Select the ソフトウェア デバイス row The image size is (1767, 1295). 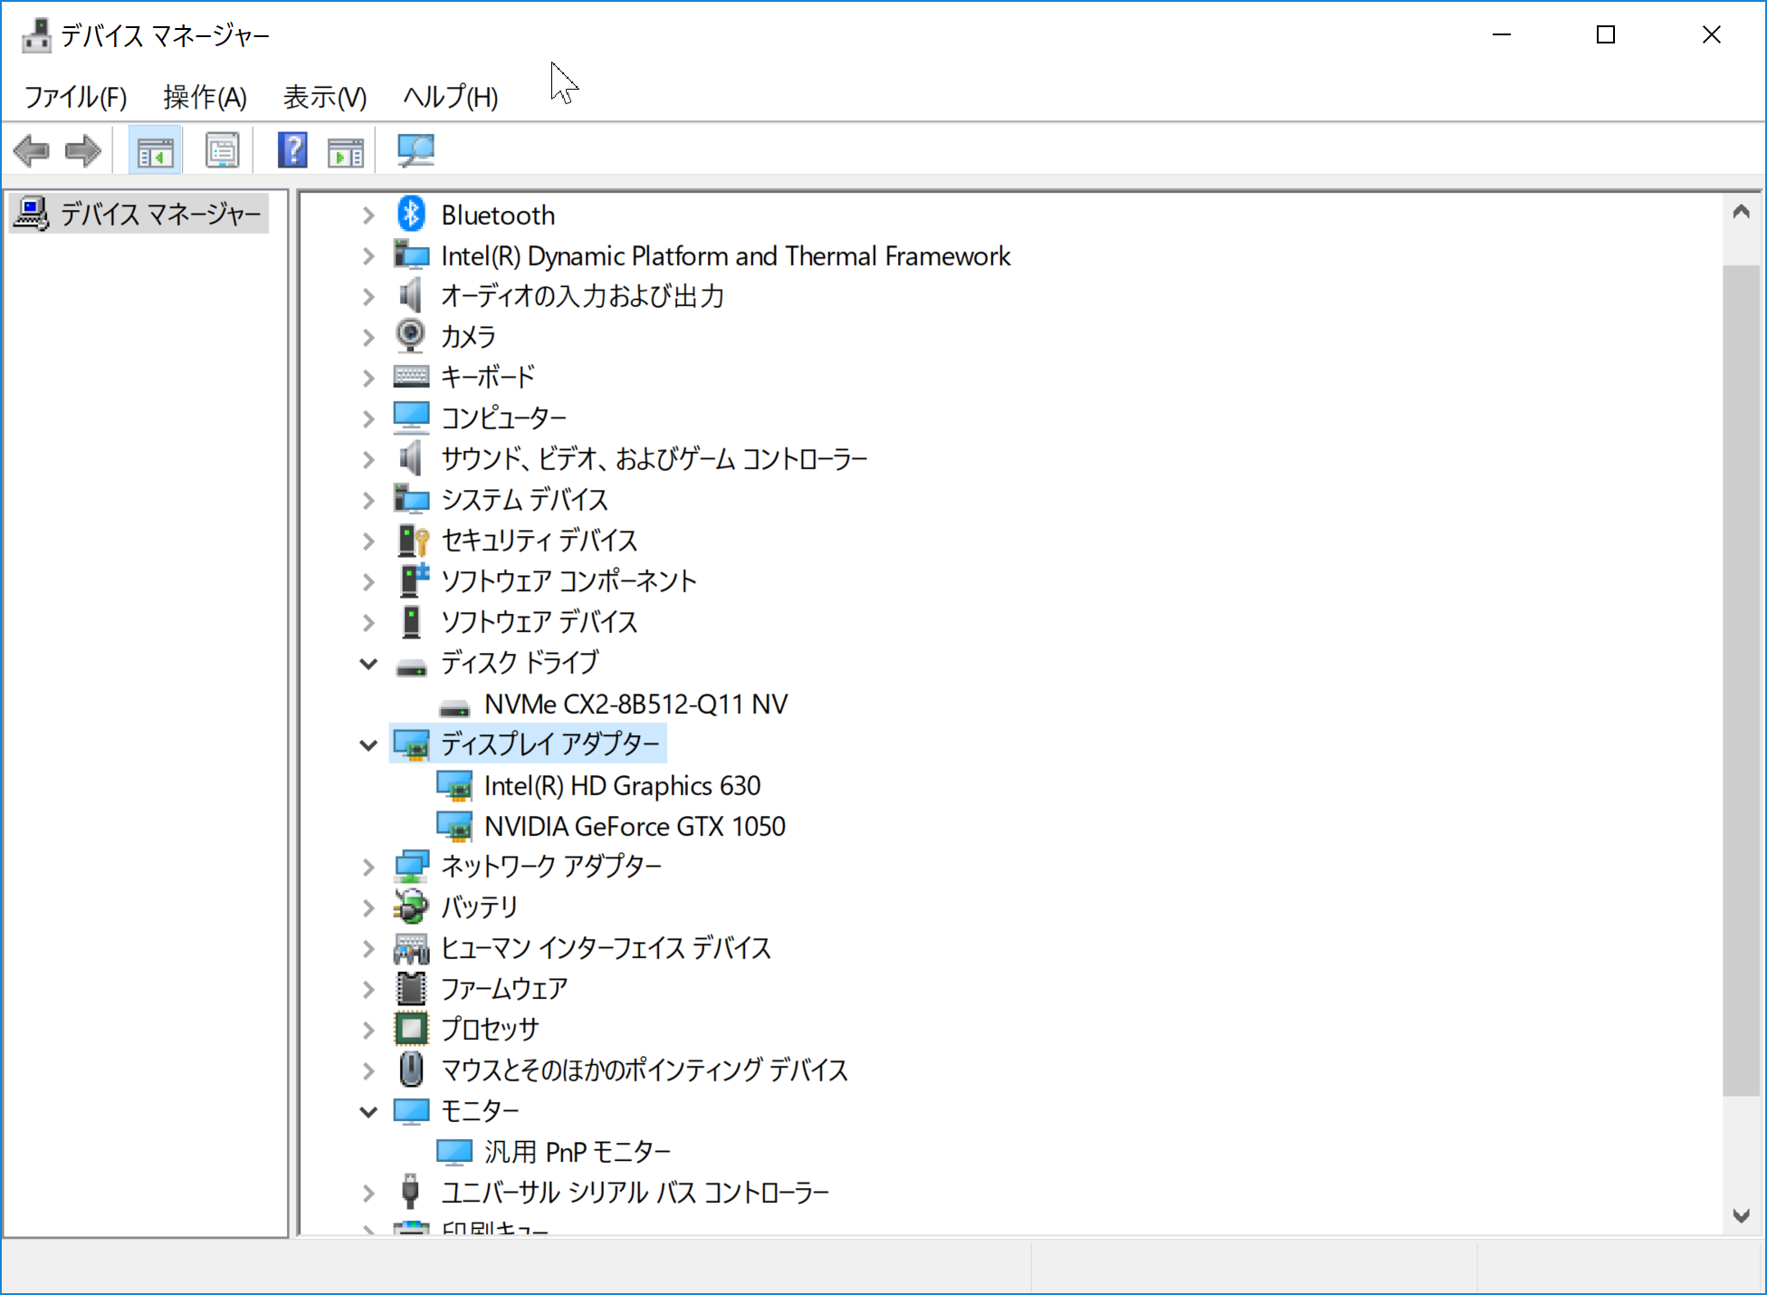(x=539, y=621)
